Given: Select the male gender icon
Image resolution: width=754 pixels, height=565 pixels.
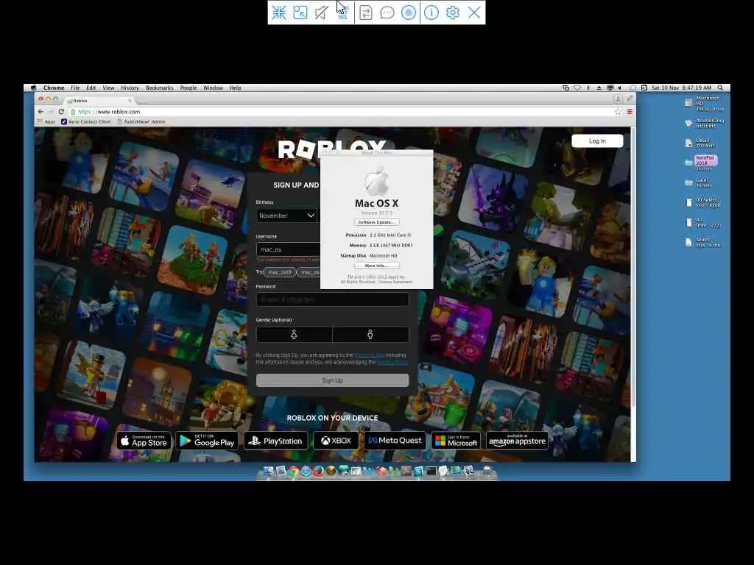Looking at the screenshot, I should click(x=370, y=335).
